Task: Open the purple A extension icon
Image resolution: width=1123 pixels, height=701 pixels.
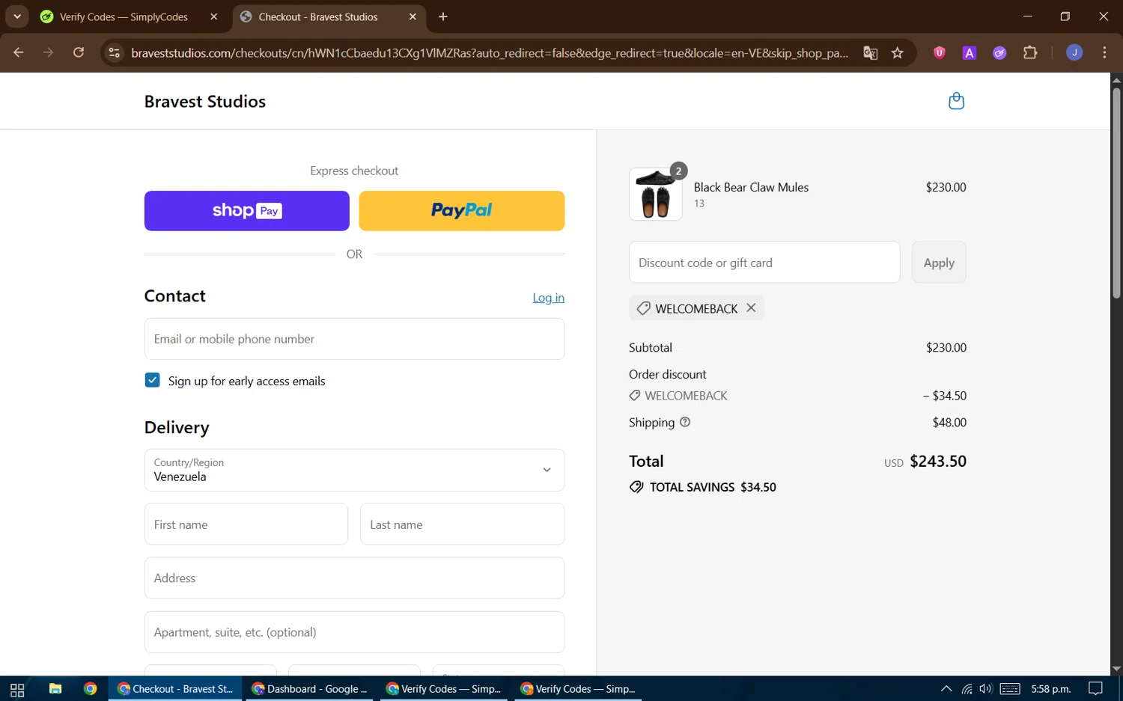Action: [970, 52]
